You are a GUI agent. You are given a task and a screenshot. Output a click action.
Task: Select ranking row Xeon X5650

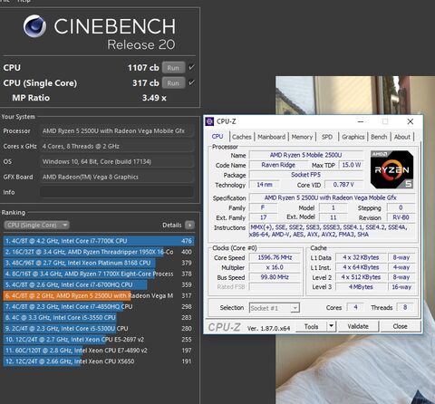point(99,361)
